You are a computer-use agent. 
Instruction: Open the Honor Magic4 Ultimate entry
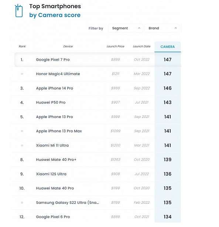[58, 74]
